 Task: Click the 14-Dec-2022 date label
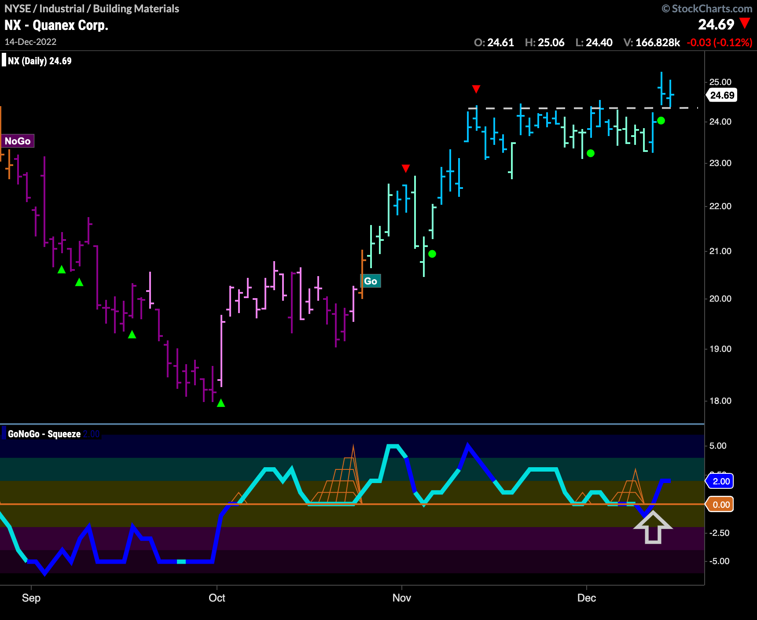tap(30, 42)
